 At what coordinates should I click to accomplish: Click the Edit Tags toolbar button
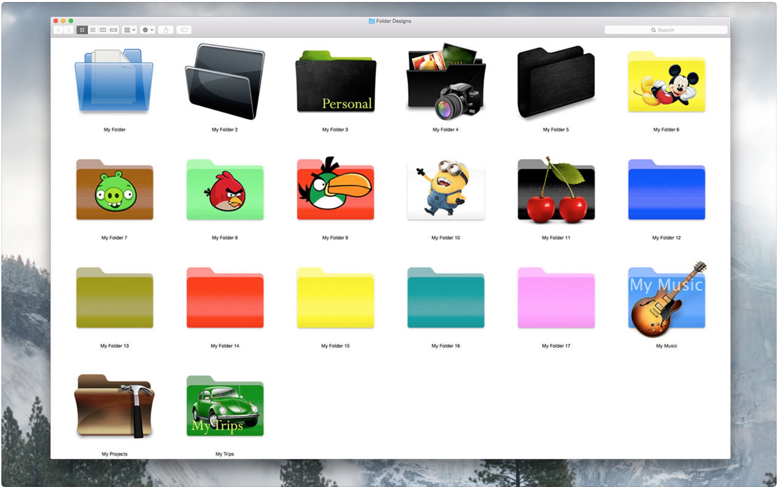pos(184,30)
